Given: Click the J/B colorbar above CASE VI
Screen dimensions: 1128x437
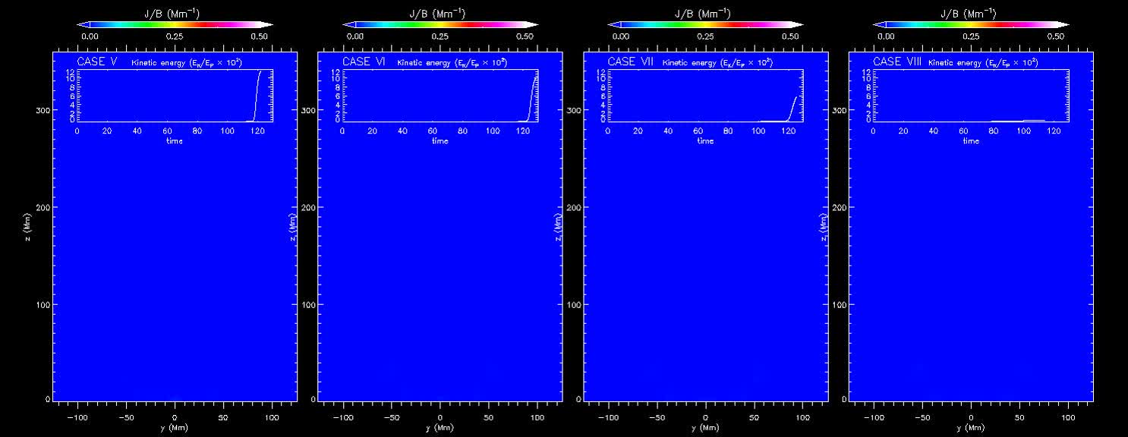Looking at the screenshot, I should pyautogui.click(x=440, y=25).
